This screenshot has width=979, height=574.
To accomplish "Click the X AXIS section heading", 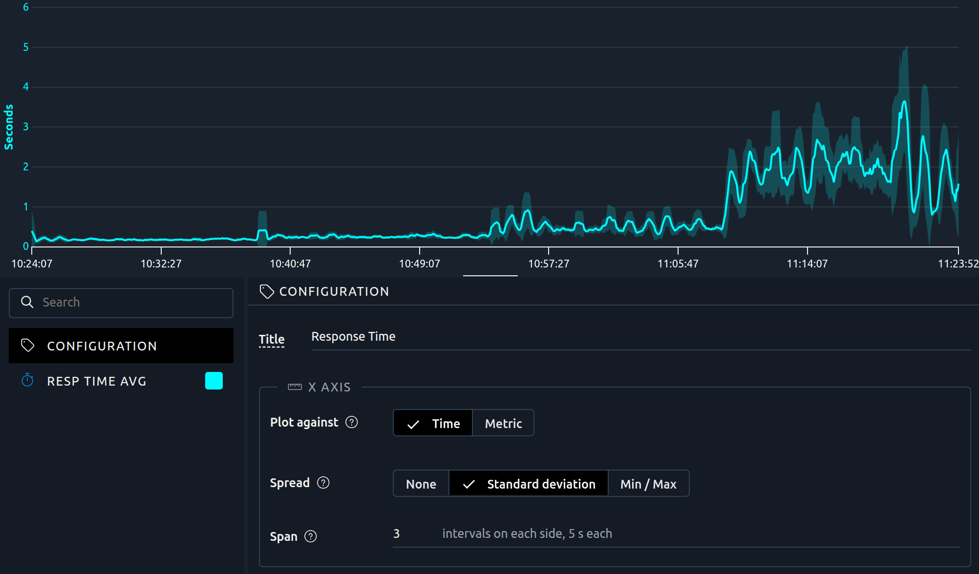I will pyautogui.click(x=329, y=387).
